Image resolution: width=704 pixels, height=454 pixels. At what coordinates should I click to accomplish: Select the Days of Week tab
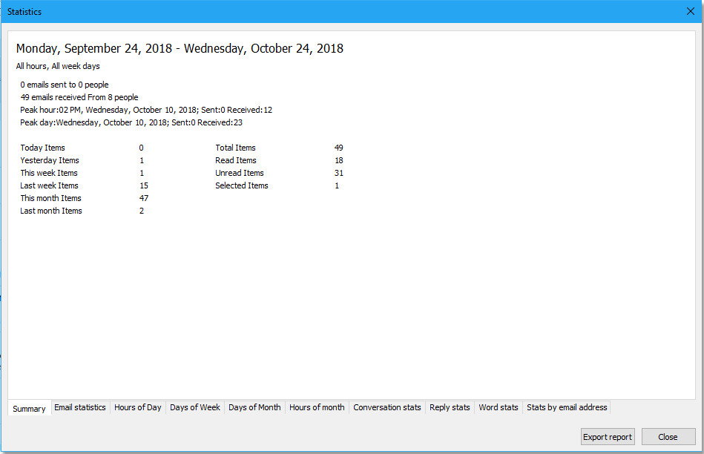click(195, 407)
